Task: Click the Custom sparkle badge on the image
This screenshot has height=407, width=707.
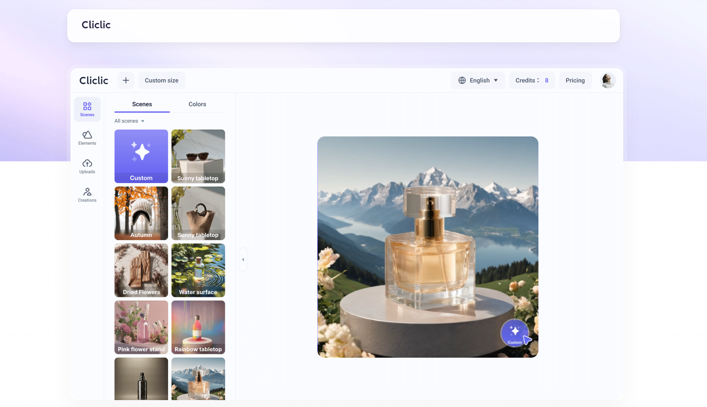Action: tap(514, 333)
